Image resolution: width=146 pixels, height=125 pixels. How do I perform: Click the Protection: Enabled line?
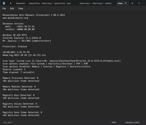15,47
